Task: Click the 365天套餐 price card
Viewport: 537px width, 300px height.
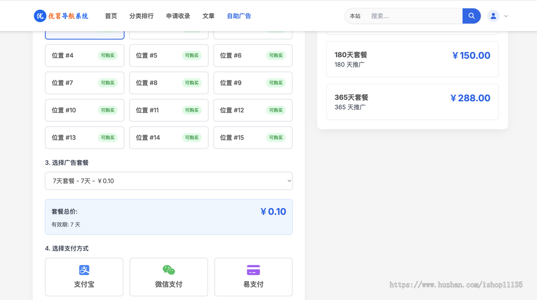Action: click(412, 102)
